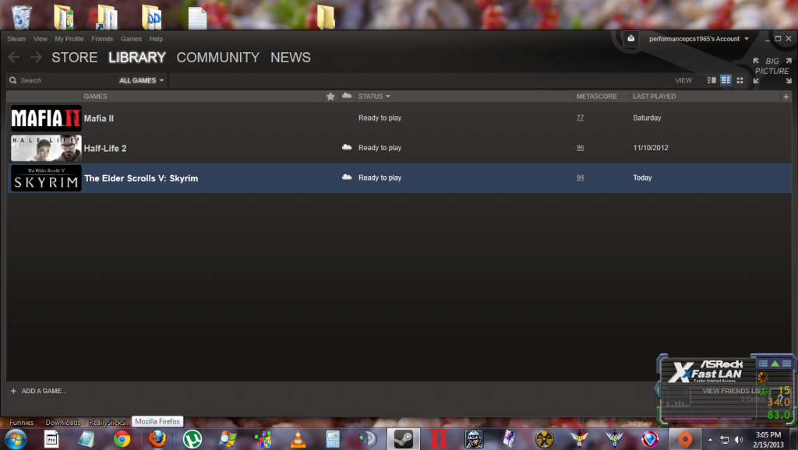
Task: Open Funnies taskbar toolbar
Action: [x=21, y=423]
